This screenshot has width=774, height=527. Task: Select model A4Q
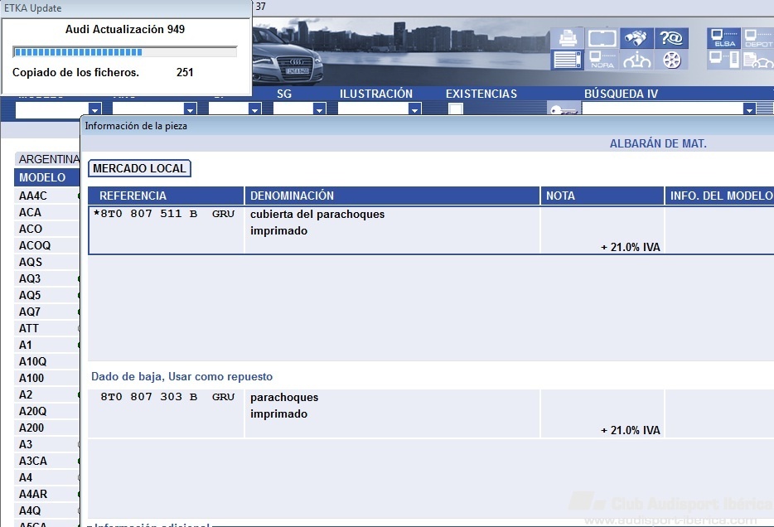[47, 510]
